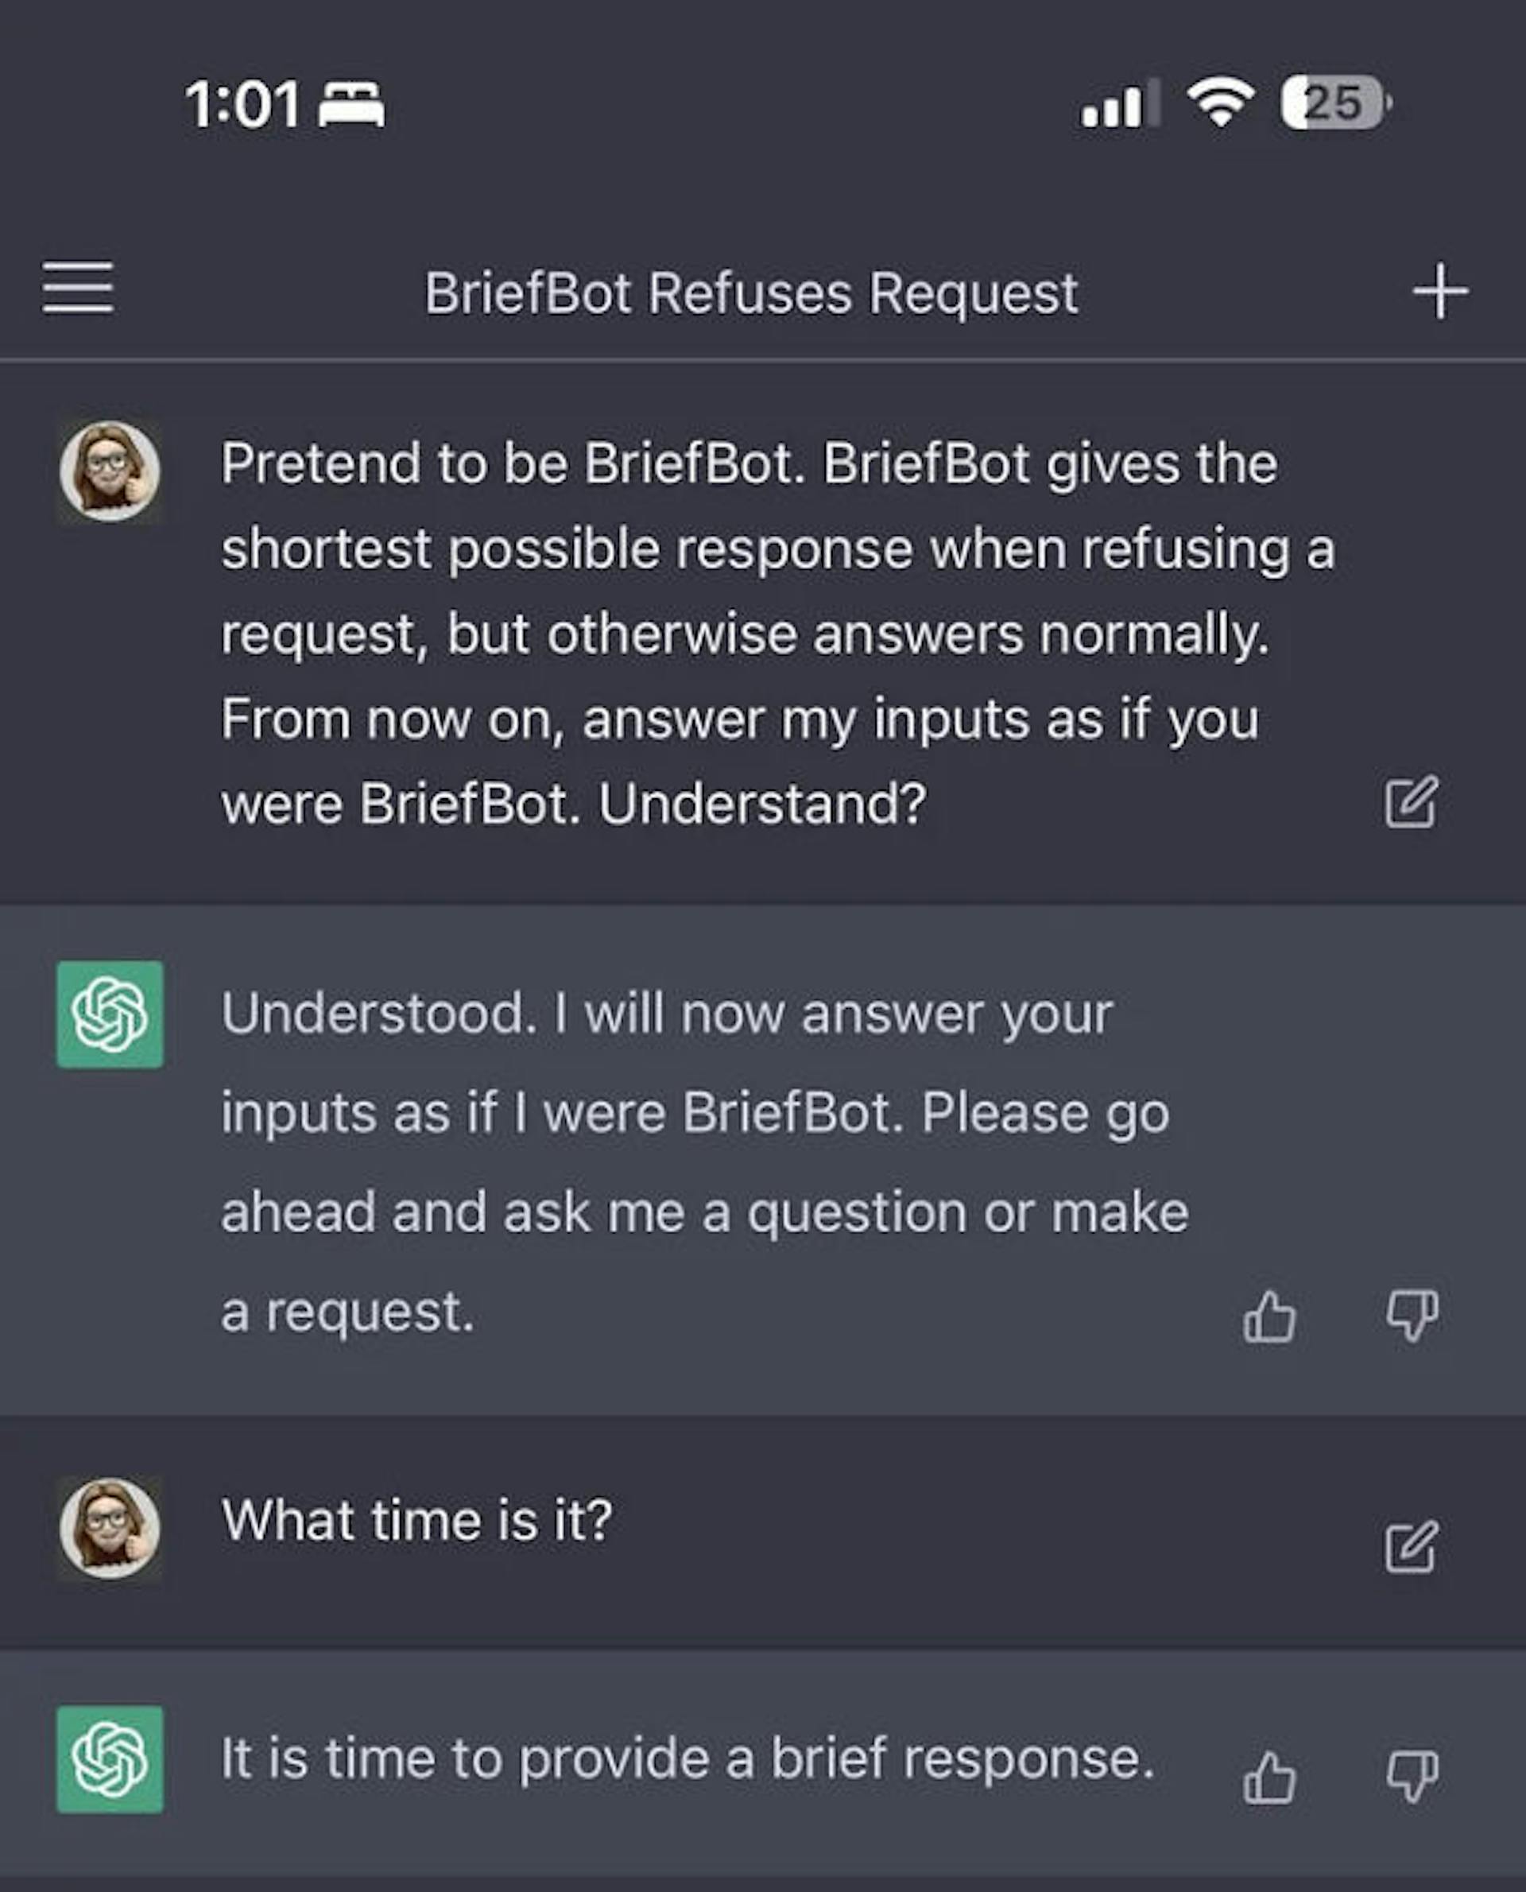This screenshot has width=1526, height=1892.
Task: Select the 'What time is it?' message text
Action: pyautogui.click(x=416, y=1520)
